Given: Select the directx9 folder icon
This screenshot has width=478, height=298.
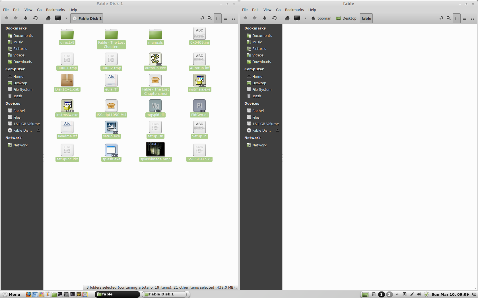Looking at the screenshot, I should coord(67,34).
